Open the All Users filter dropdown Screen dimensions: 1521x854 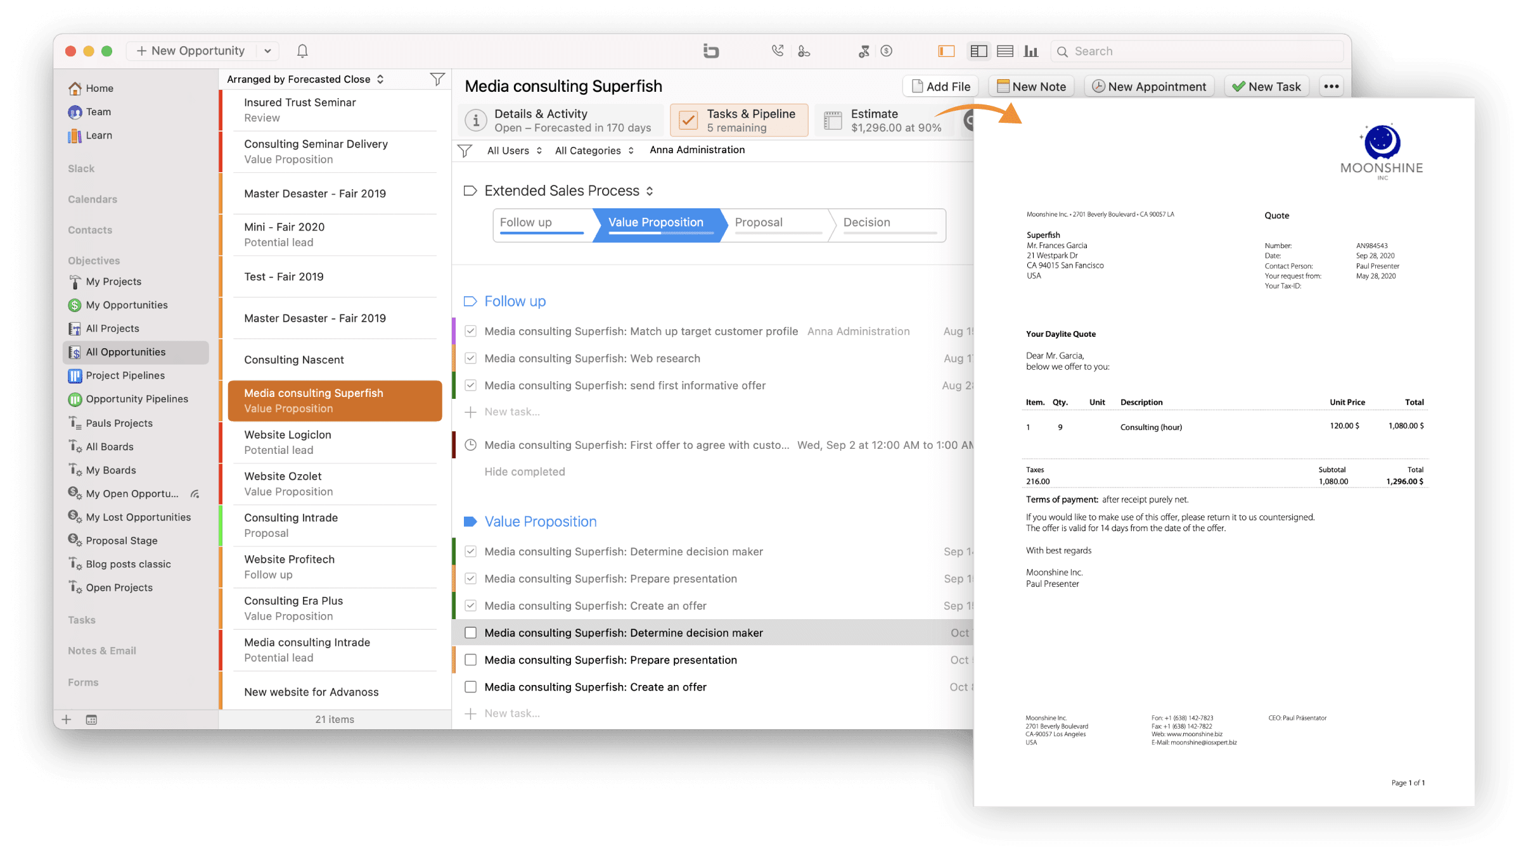[515, 151]
